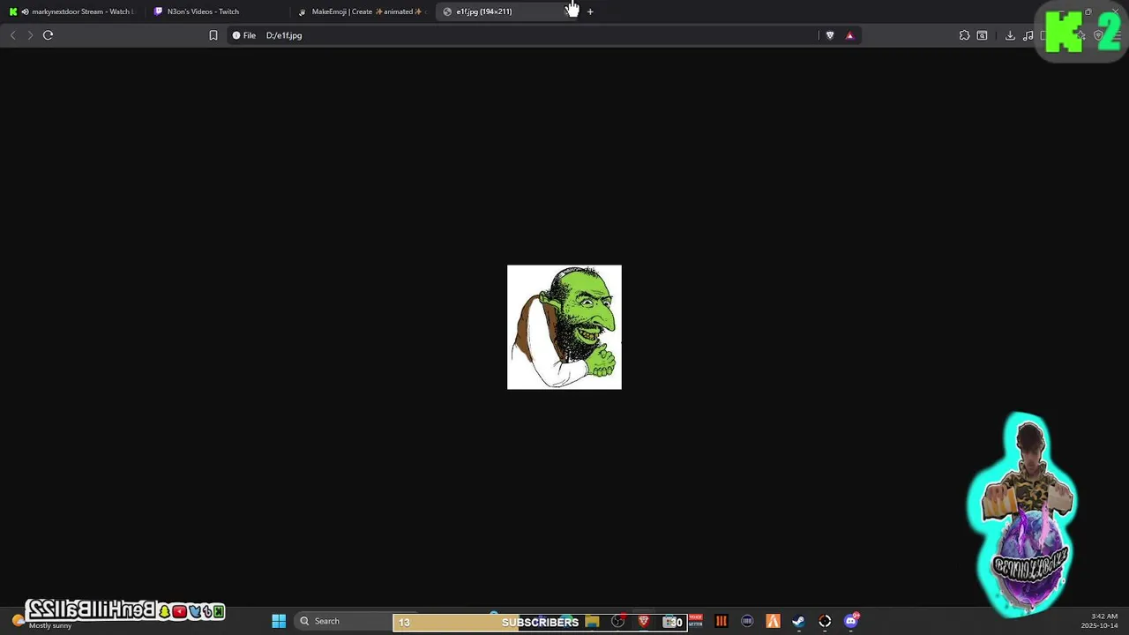The height and width of the screenshot is (635, 1129).
Task: Click the browser Forward arrow
Action: pyautogui.click(x=30, y=35)
